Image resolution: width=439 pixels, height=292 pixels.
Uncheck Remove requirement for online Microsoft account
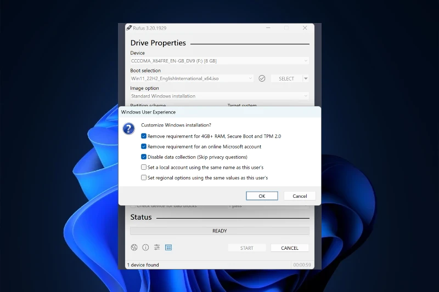click(144, 146)
